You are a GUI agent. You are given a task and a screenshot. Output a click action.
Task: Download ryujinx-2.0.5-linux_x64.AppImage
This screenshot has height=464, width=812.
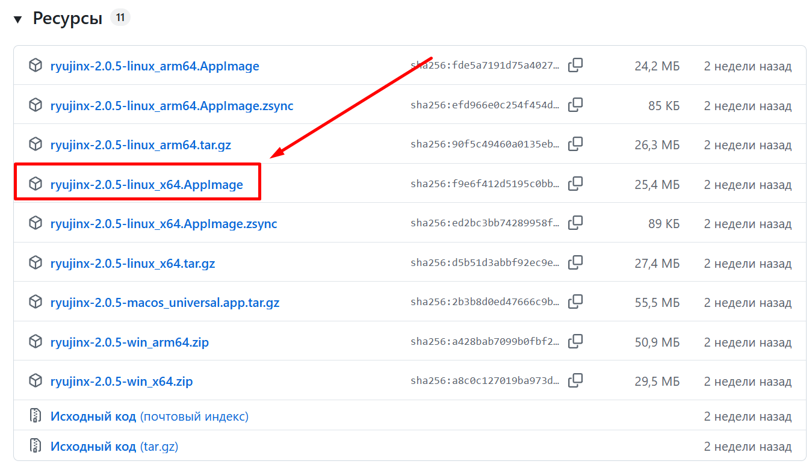[x=146, y=185]
